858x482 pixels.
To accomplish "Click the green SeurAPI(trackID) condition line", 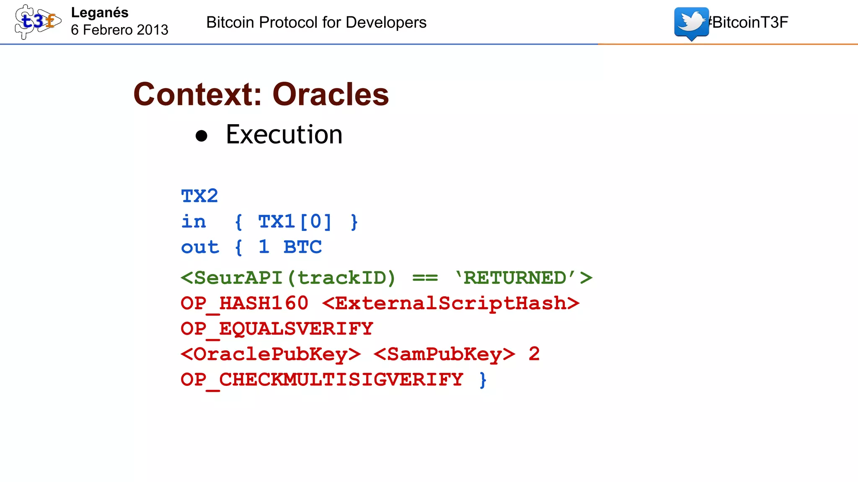I will coord(386,278).
